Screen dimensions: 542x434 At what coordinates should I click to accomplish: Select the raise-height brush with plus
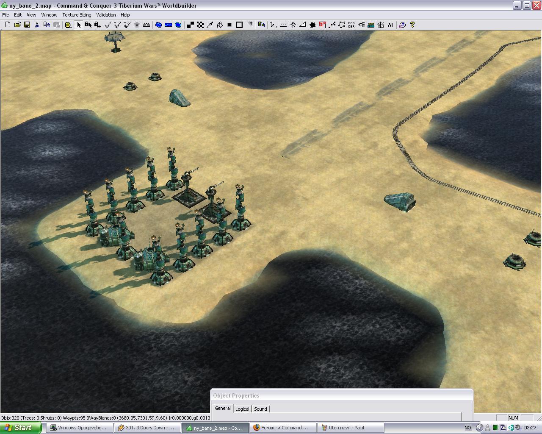pos(117,25)
